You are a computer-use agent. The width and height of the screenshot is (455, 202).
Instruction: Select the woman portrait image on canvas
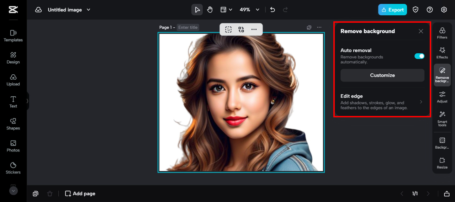coord(241,102)
